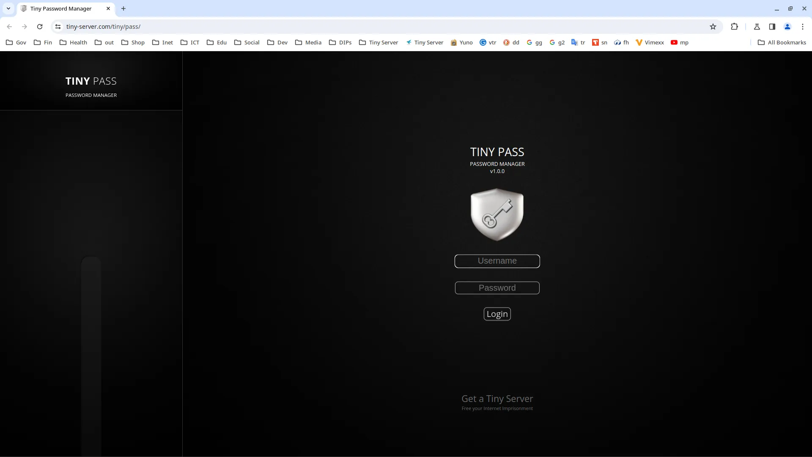Click the browser profile avatar icon

pos(787,26)
